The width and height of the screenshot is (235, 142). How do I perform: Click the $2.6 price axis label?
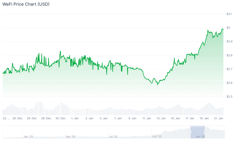[x=229, y=83]
